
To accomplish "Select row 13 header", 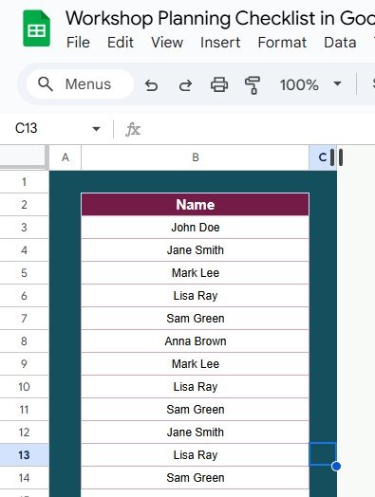I will pyautogui.click(x=24, y=455).
